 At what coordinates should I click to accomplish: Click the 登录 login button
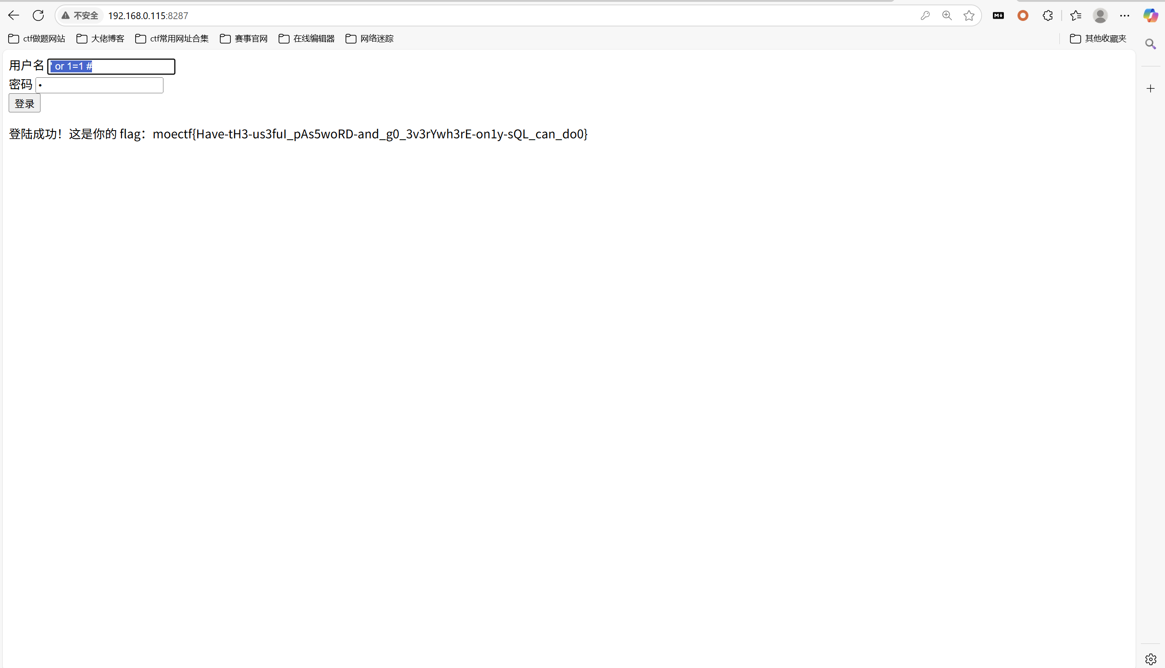24,103
